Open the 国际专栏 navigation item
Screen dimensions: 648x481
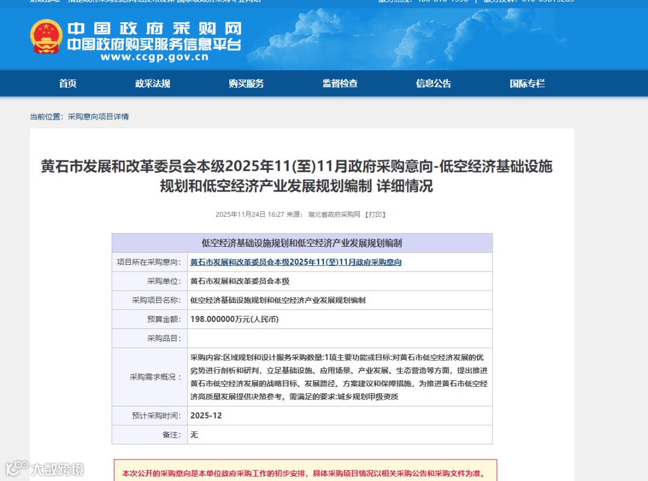click(527, 83)
